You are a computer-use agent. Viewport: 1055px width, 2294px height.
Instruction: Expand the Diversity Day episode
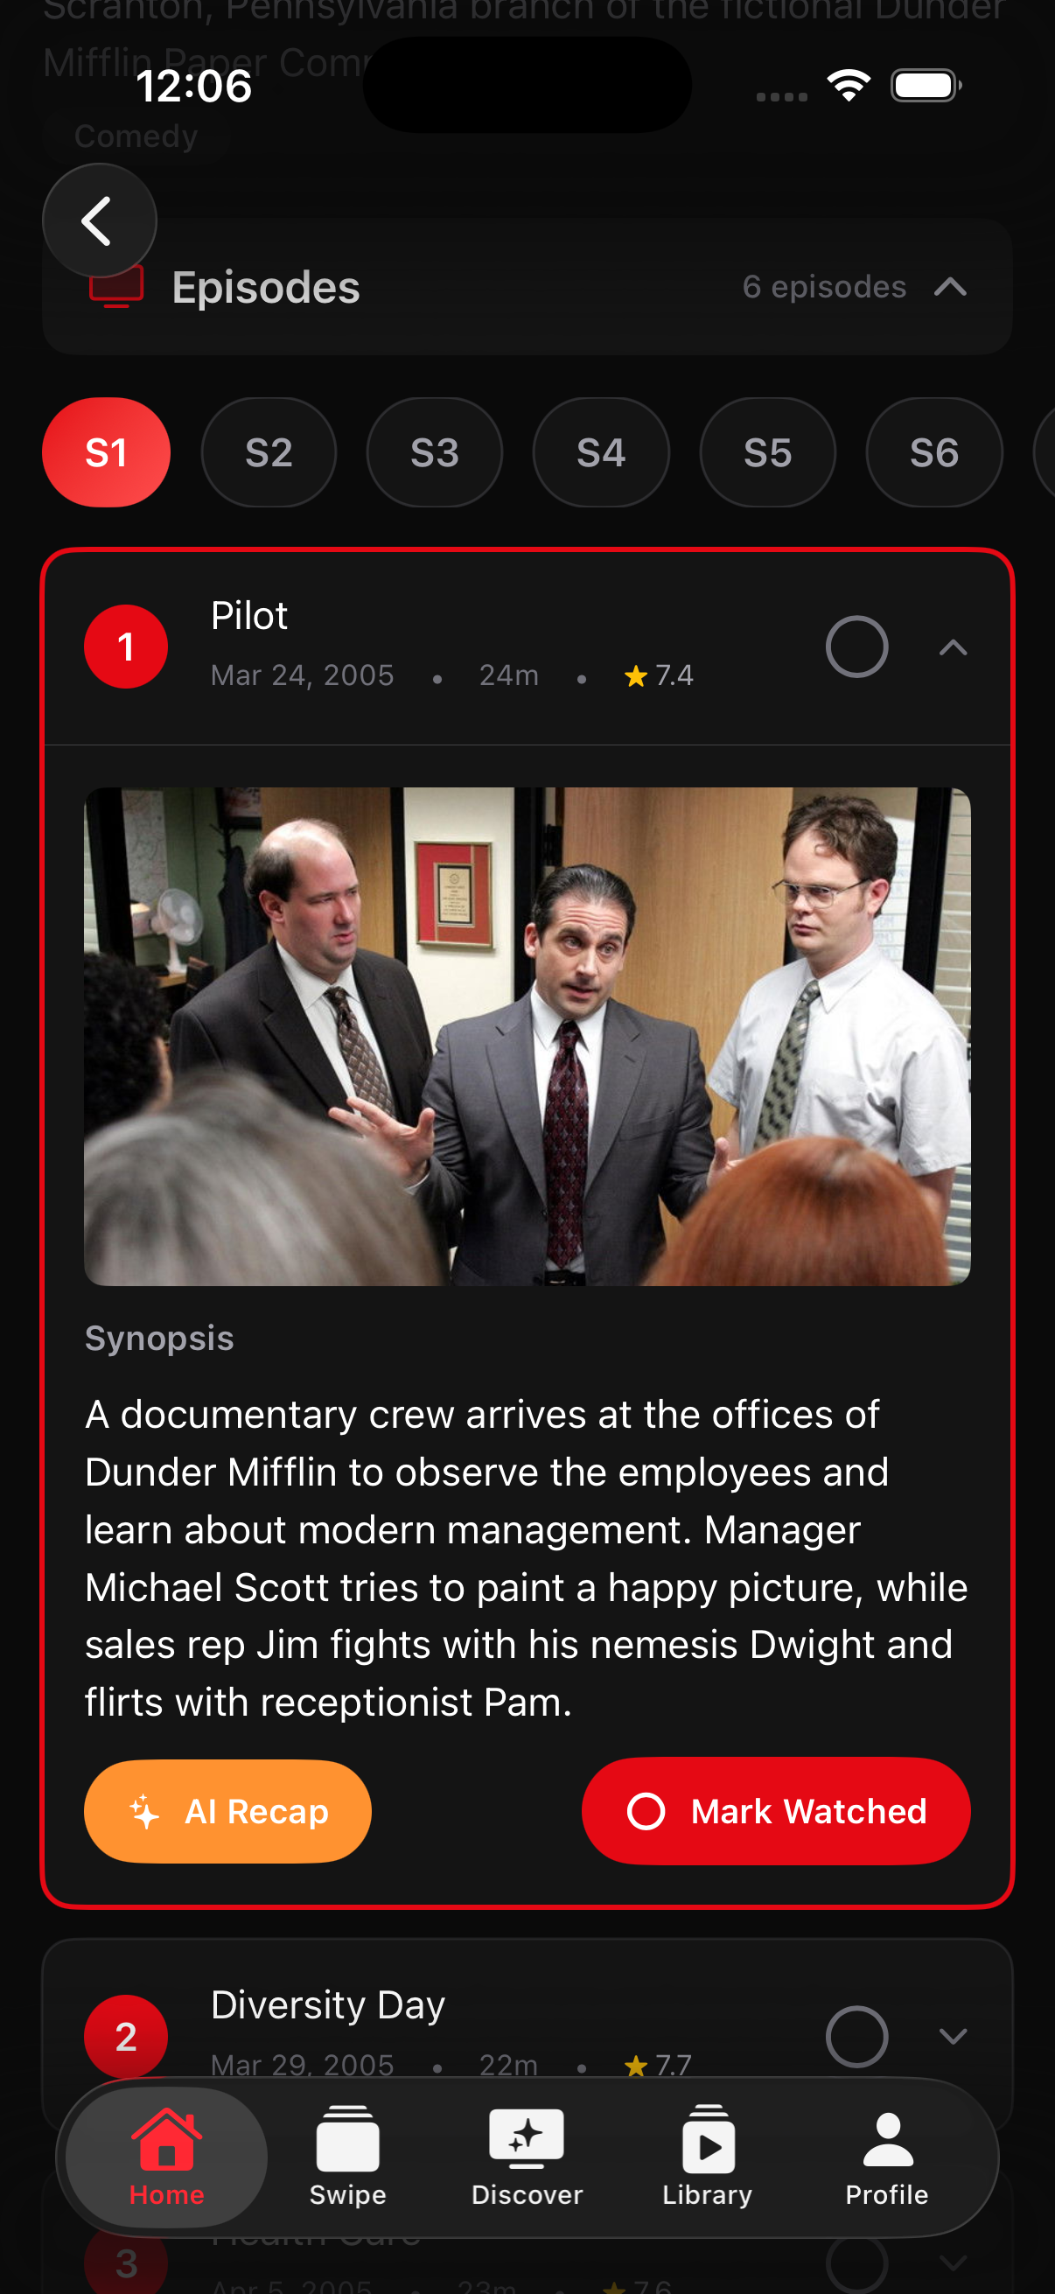[x=953, y=2036]
